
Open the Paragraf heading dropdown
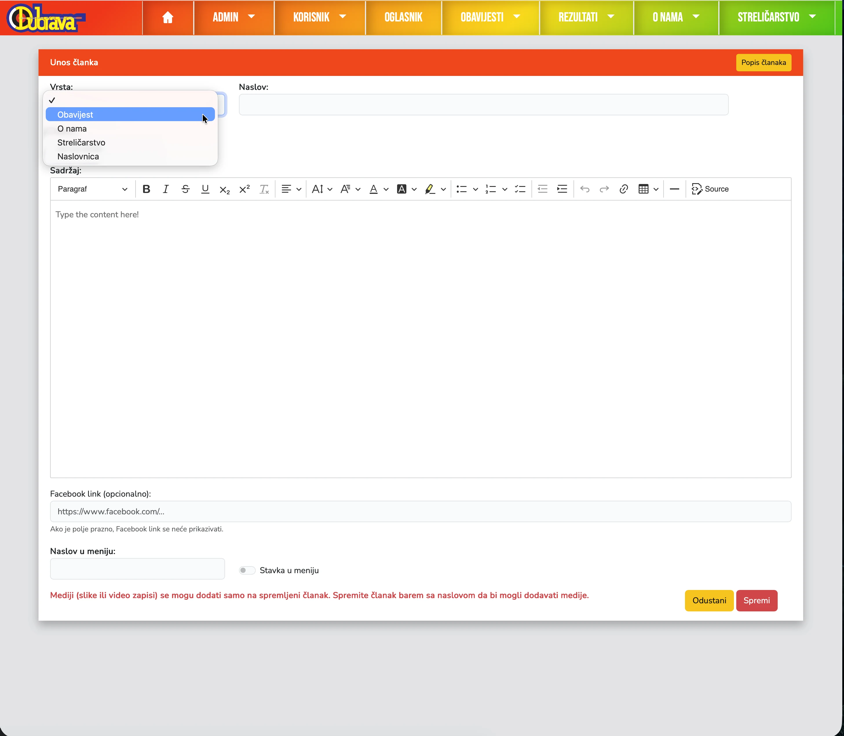pos(92,189)
